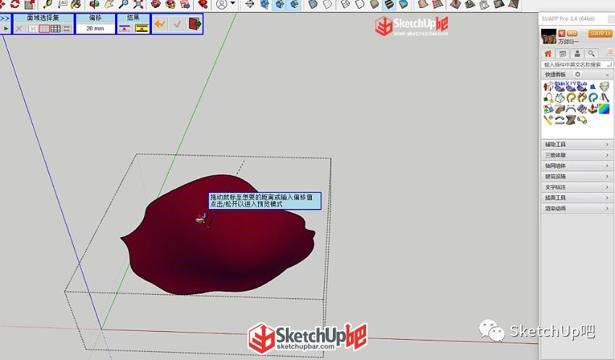The width and height of the screenshot is (615, 360).
Task: Open SUAPP window layout tab
Action: tap(562, 53)
